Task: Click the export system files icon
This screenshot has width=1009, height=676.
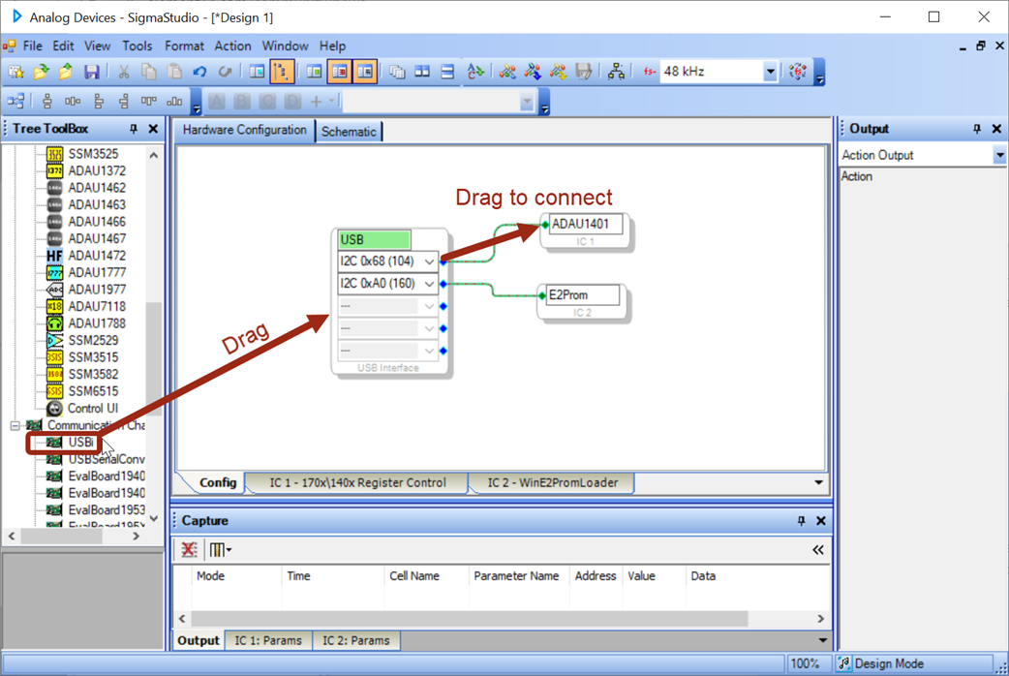Action: (584, 72)
